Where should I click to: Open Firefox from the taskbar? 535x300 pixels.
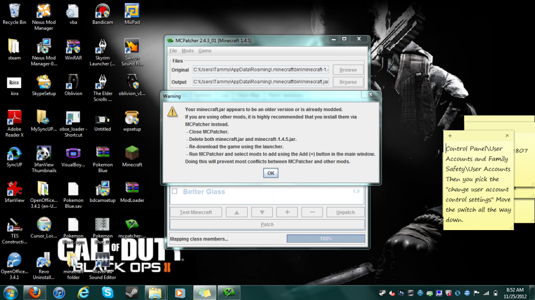(35, 293)
